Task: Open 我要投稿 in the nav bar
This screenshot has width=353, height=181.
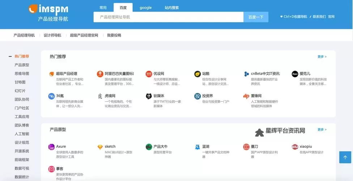Action: click(114, 35)
